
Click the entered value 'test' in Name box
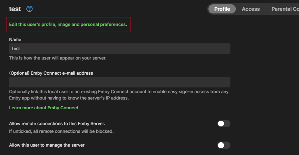pos(16,49)
